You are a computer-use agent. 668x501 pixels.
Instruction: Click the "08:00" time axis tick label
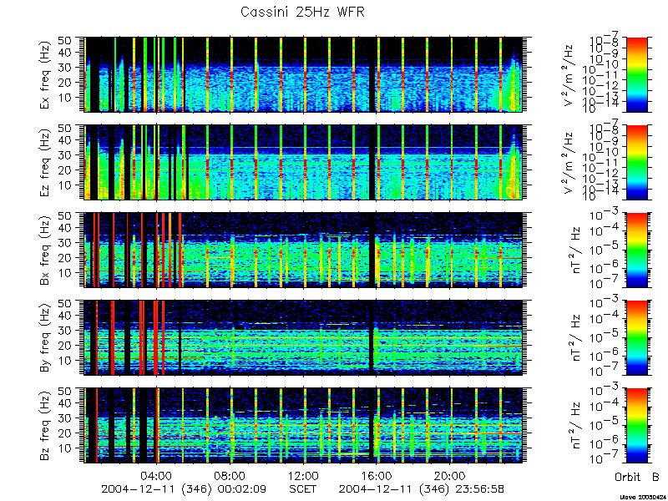(230, 475)
